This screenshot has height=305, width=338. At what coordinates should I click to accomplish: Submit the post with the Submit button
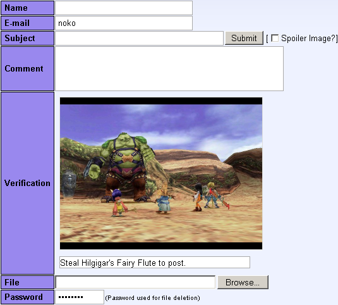[x=244, y=38]
